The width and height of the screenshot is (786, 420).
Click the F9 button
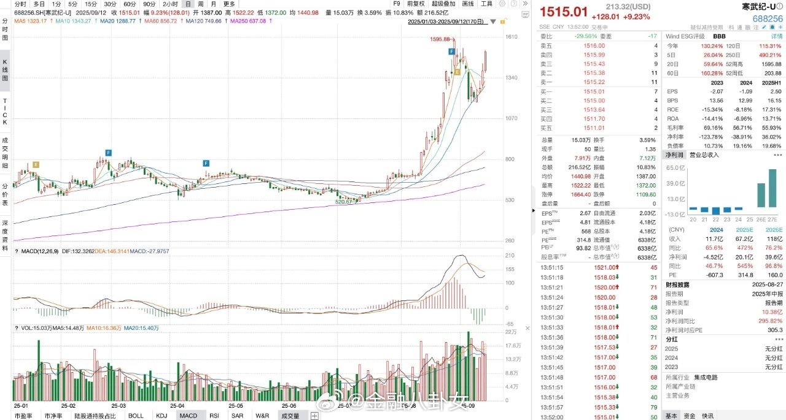click(396, 4)
